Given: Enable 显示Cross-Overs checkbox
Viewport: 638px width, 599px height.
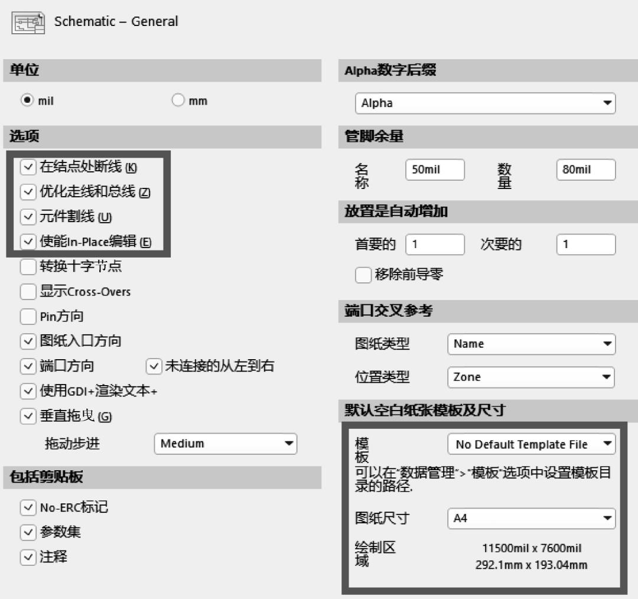Looking at the screenshot, I should [28, 292].
